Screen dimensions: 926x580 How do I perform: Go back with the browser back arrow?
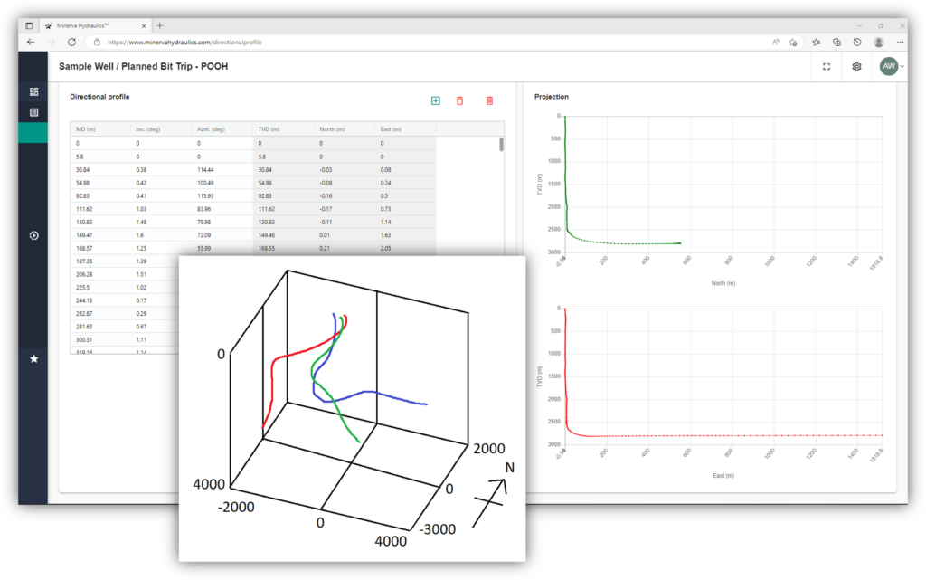coord(31,42)
